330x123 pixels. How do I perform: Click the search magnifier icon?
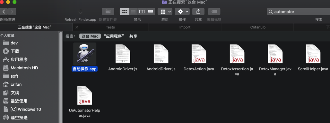(270, 12)
